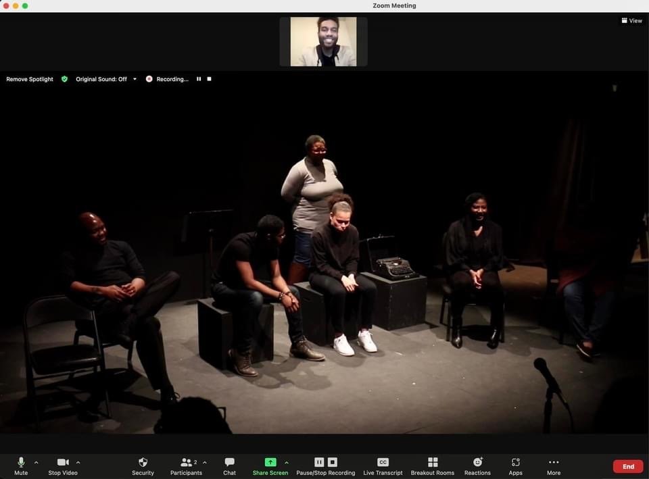Click the red End button

(x=628, y=466)
